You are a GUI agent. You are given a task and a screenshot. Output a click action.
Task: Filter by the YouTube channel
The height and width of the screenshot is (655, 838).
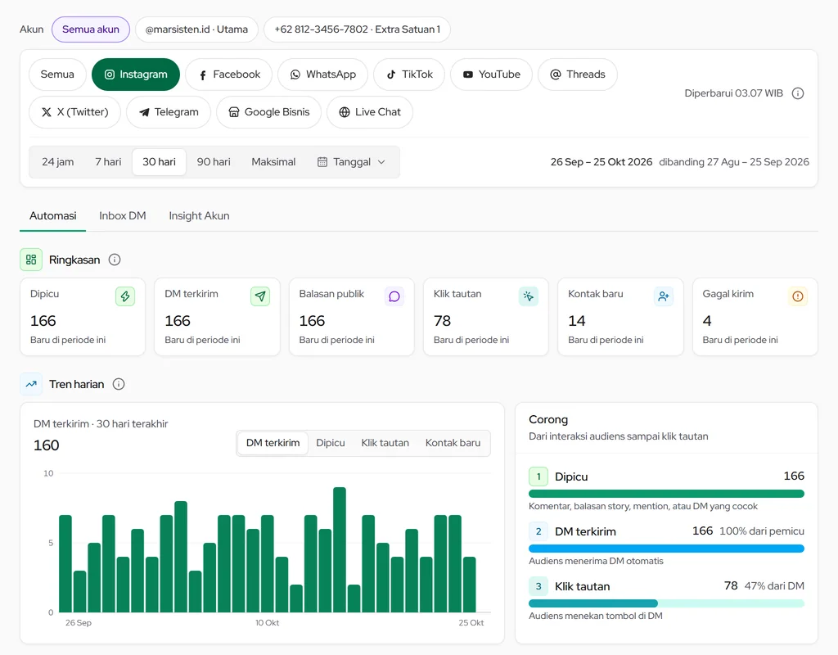491,75
